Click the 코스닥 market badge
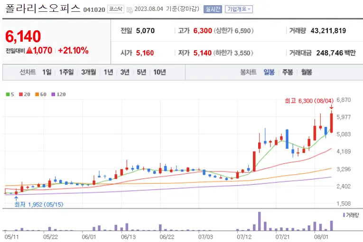 (116, 9)
